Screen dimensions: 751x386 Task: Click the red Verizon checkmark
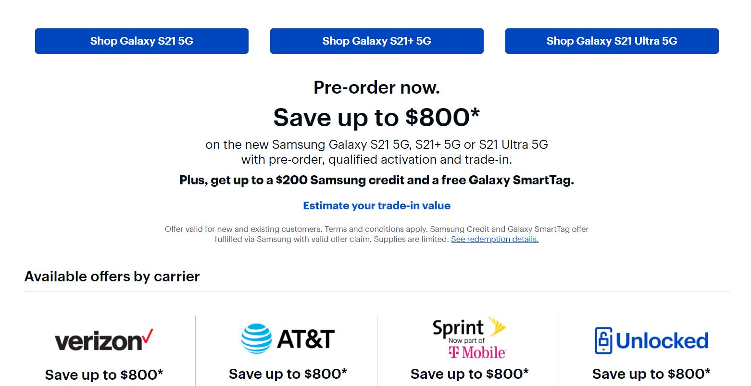coord(148,336)
